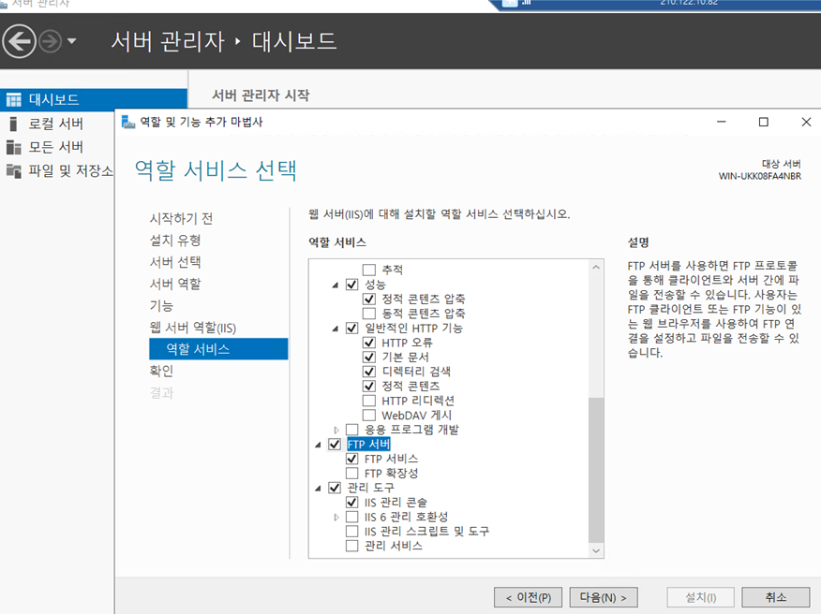Image resolution: width=821 pixels, height=614 pixels.
Task: Click the role services list scrollbar down arrow
Action: click(596, 550)
